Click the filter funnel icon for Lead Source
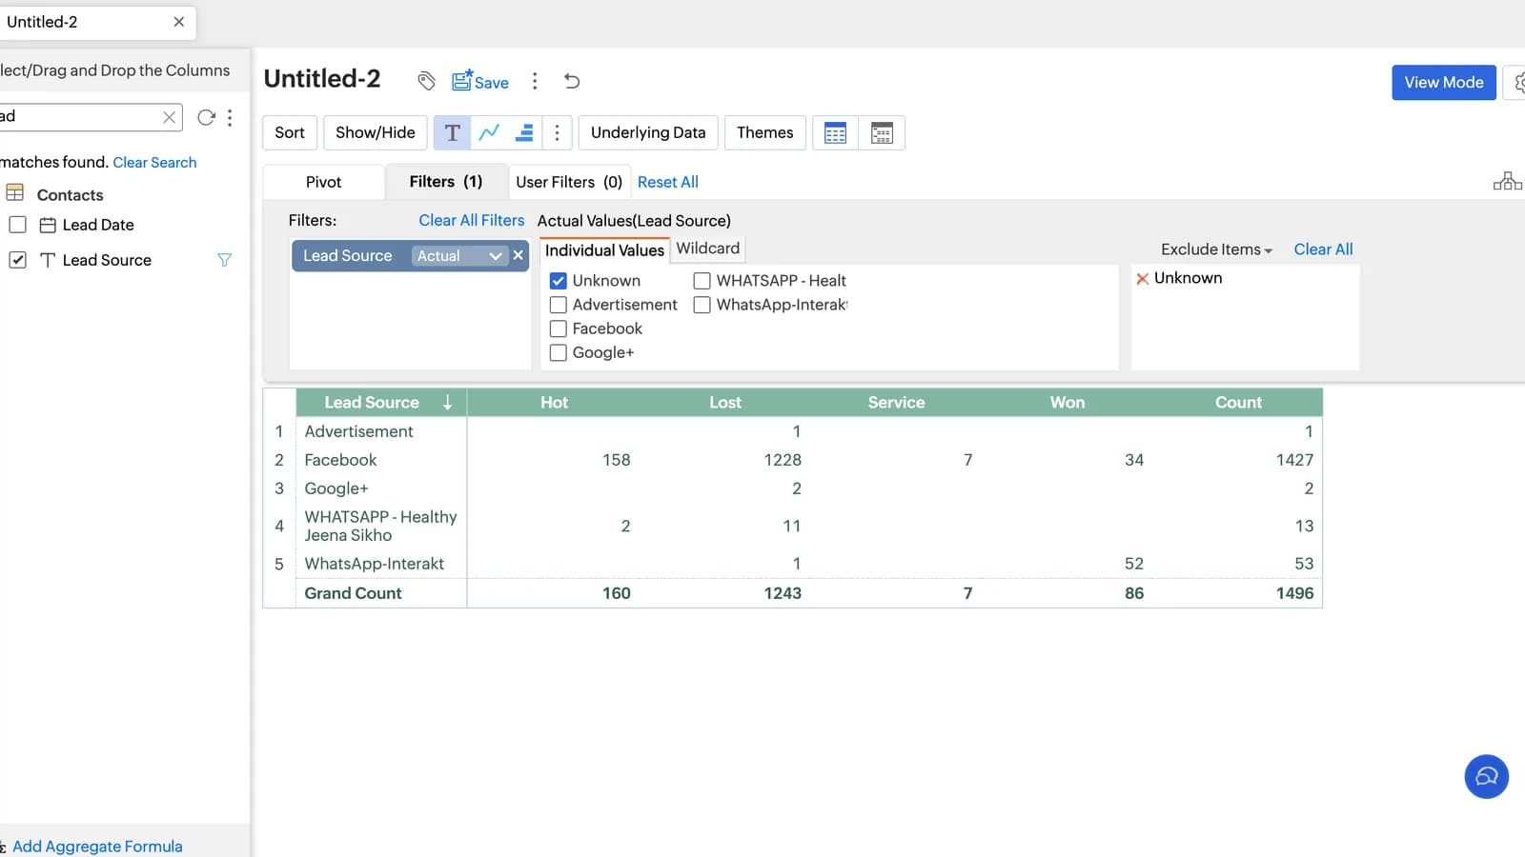Screen dimensions: 1525x857 224,260
